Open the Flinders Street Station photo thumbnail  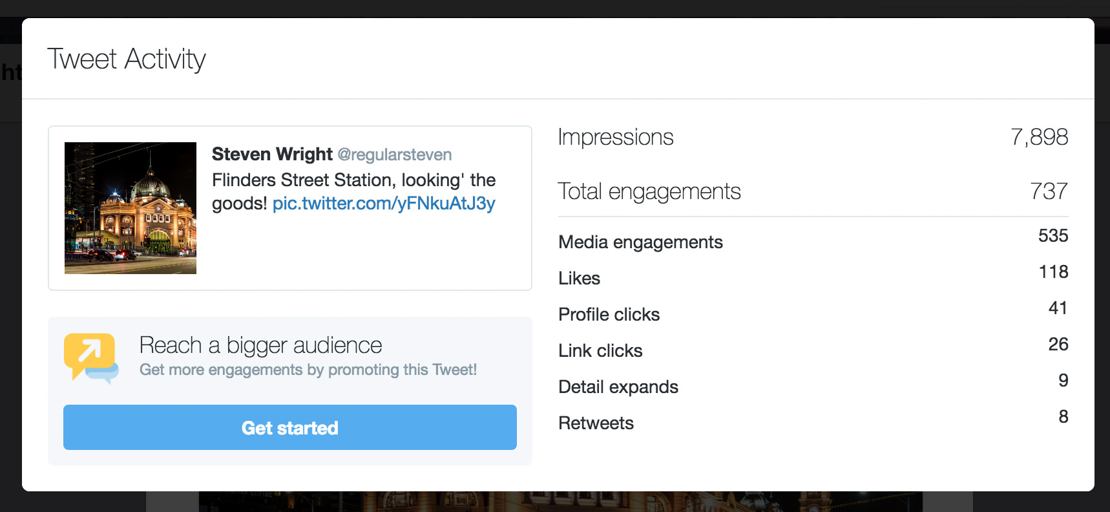point(131,208)
